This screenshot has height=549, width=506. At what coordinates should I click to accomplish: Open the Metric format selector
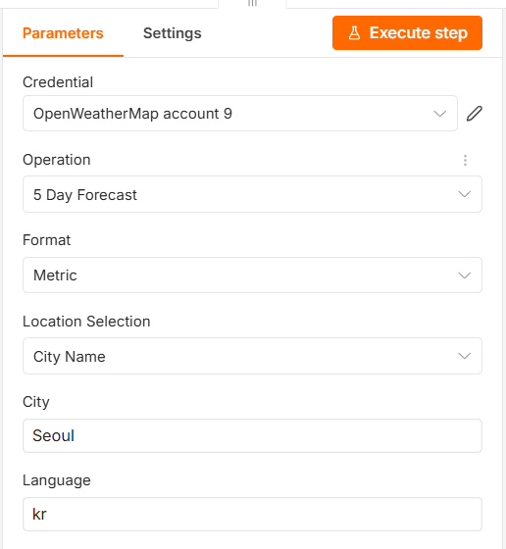click(252, 275)
